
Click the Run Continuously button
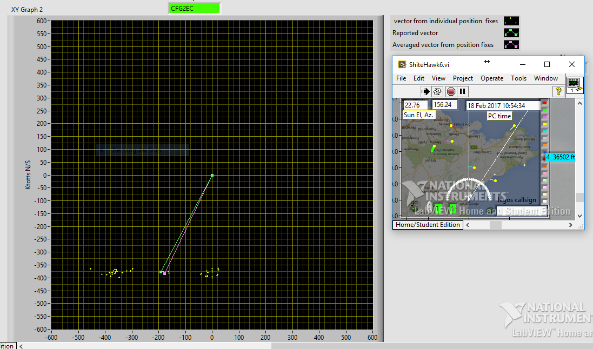[437, 91]
